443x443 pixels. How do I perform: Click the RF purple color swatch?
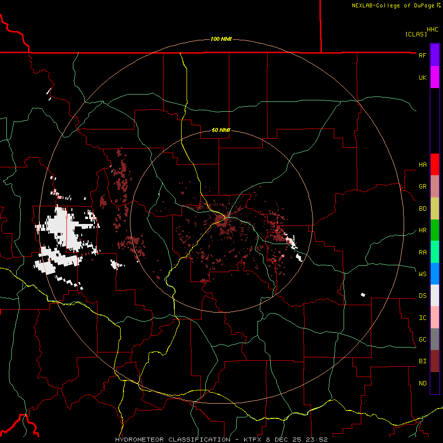pyautogui.click(x=435, y=55)
